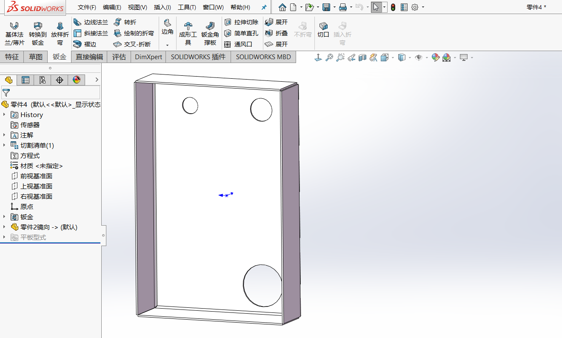562x338 pixels.
Task: Select the 基体法兰/薄片 tool
Action: pyautogui.click(x=14, y=34)
